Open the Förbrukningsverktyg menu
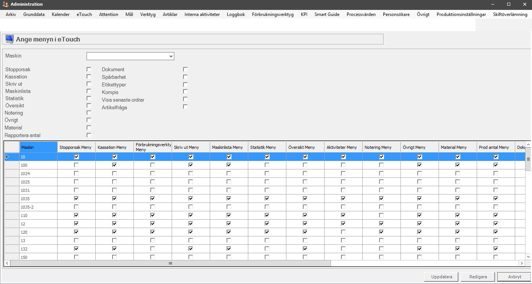Screen dimensions: 532x284 (273, 14)
